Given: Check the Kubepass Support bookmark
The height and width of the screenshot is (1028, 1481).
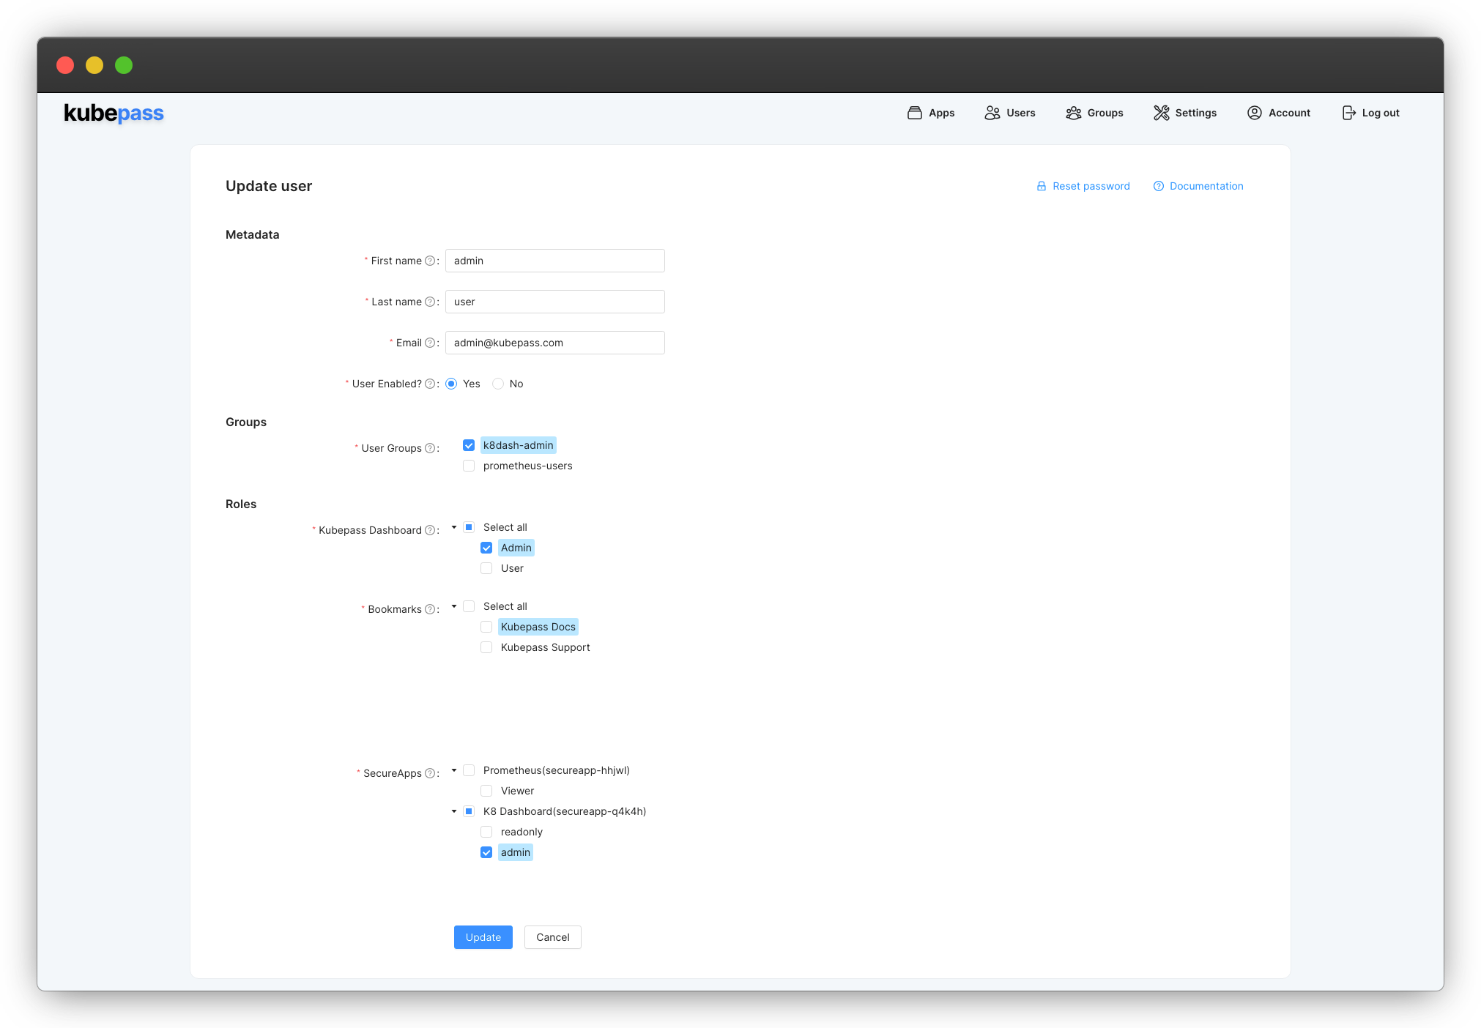Looking at the screenshot, I should (x=486, y=647).
